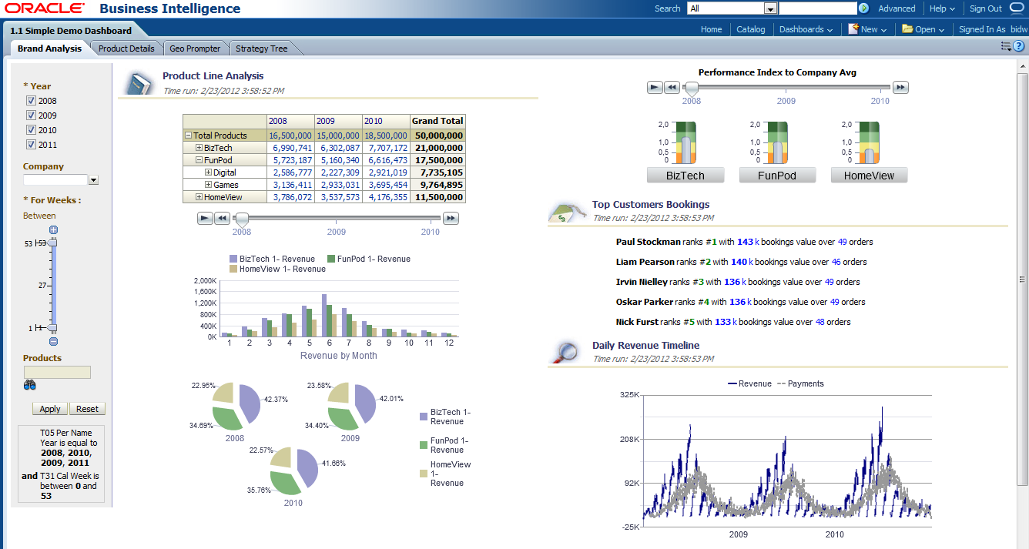Click the Top Customers Bookings money icon

pos(567,212)
